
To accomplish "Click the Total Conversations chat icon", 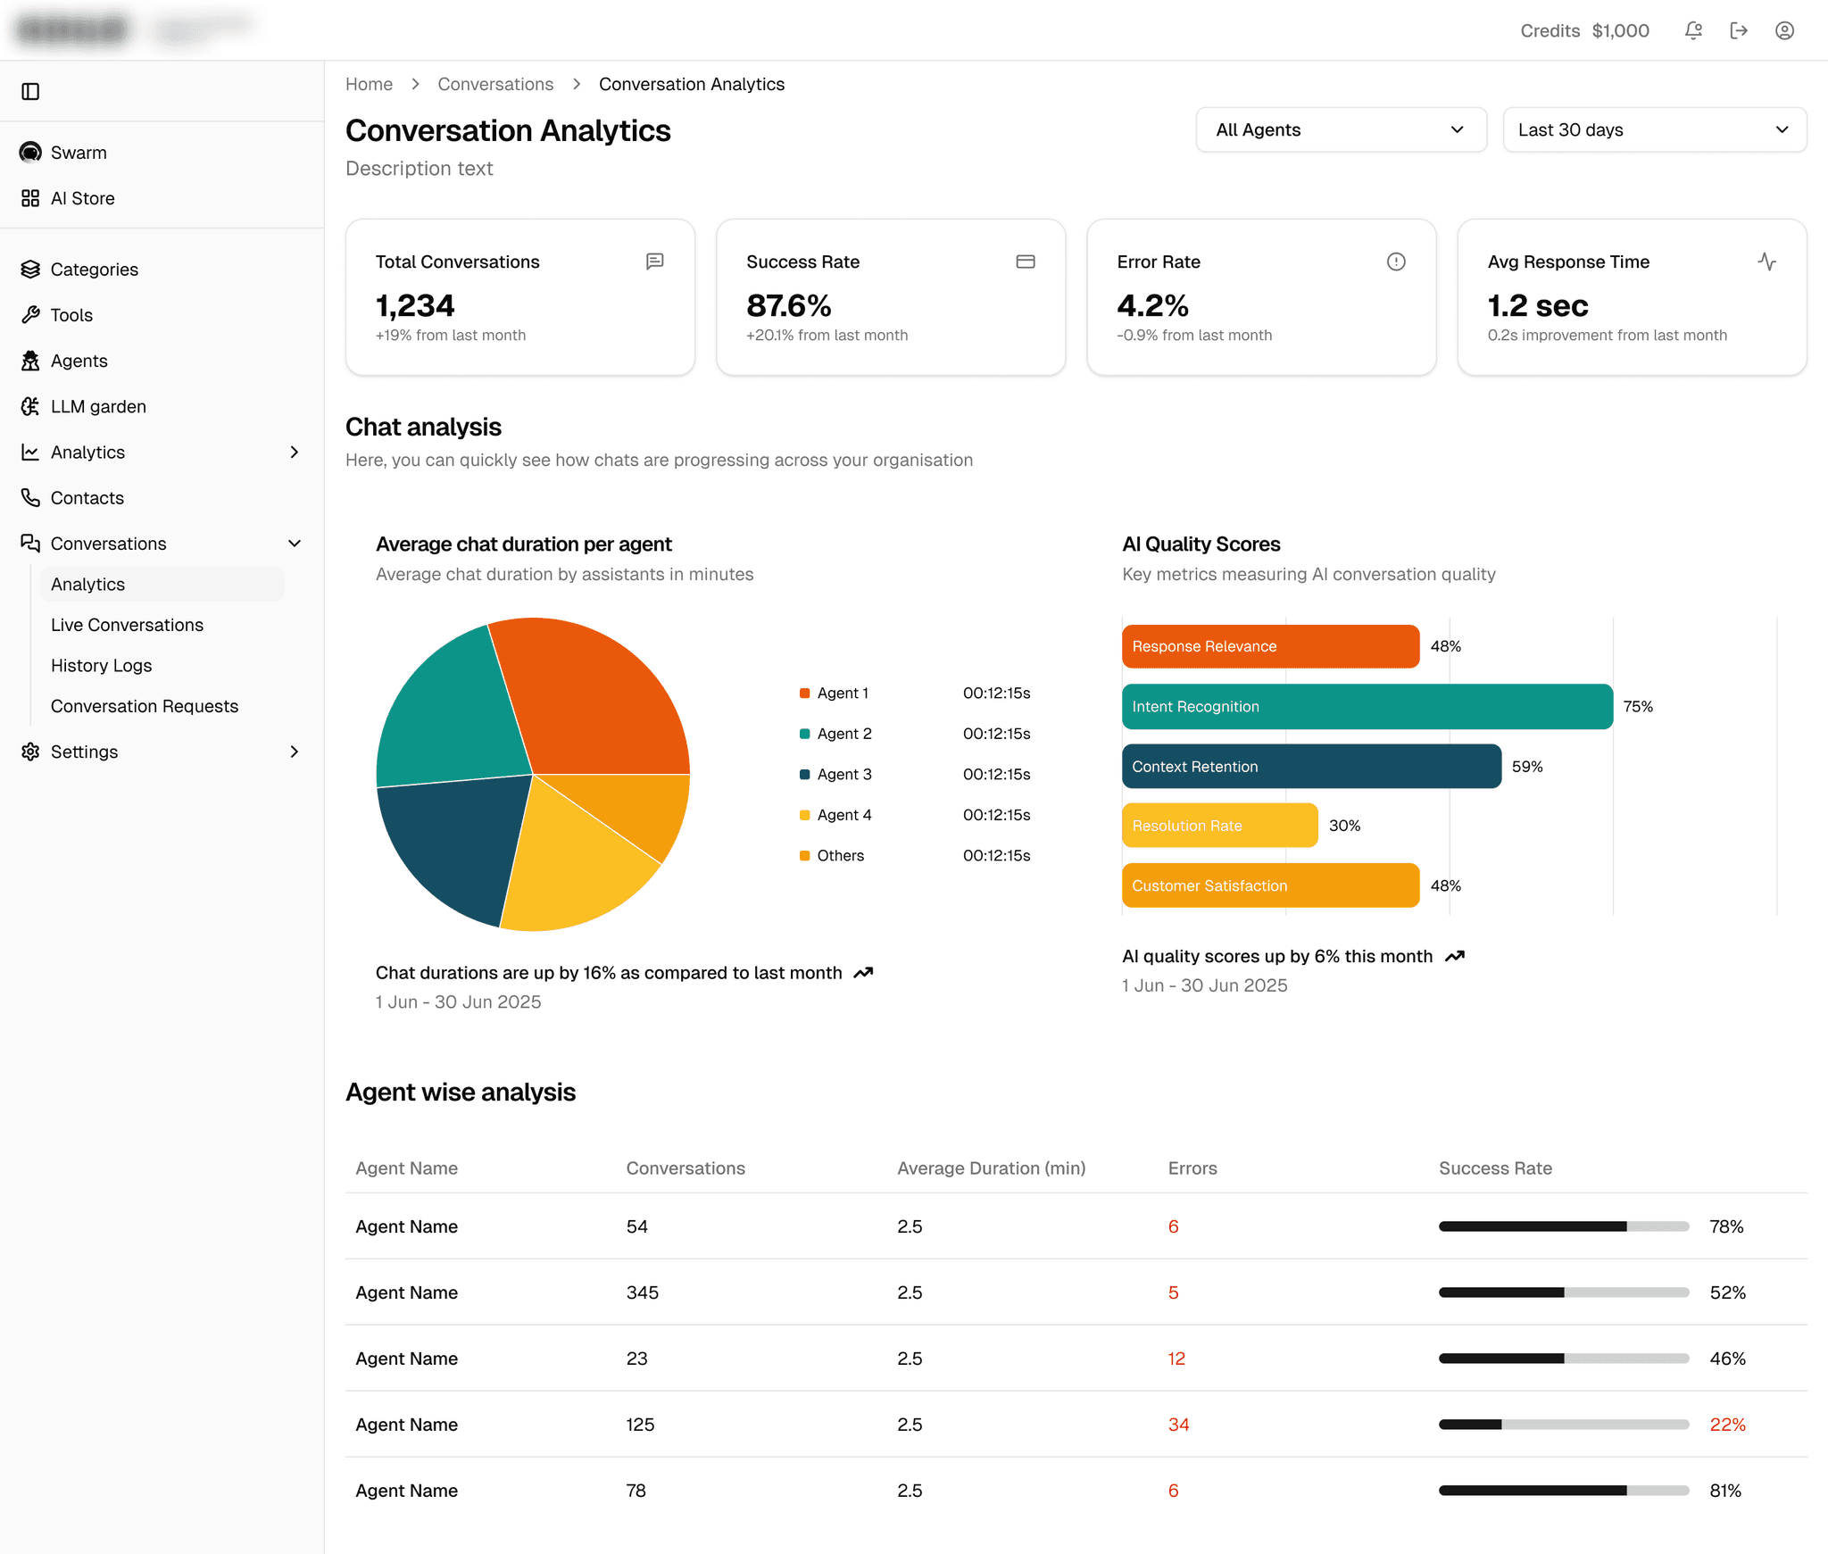I will click(654, 262).
